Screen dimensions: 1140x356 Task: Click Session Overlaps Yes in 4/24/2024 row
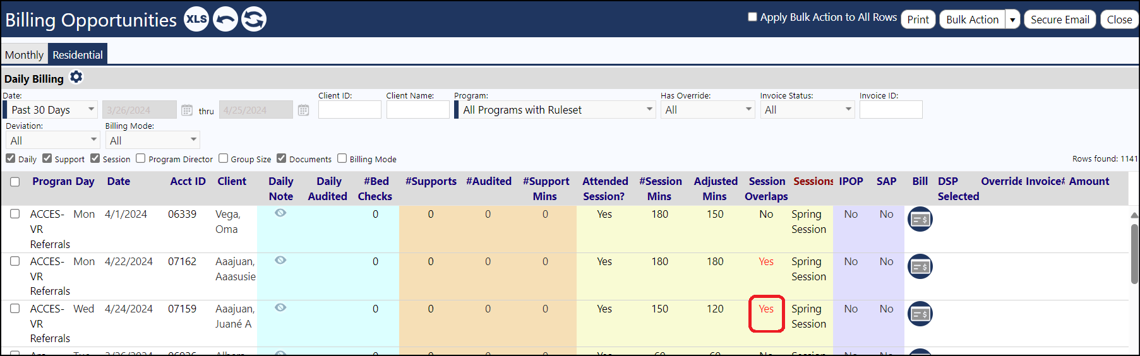pyautogui.click(x=766, y=309)
